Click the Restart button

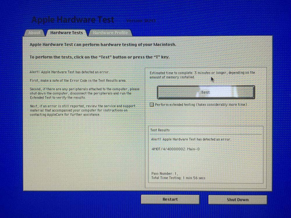coord(170,199)
